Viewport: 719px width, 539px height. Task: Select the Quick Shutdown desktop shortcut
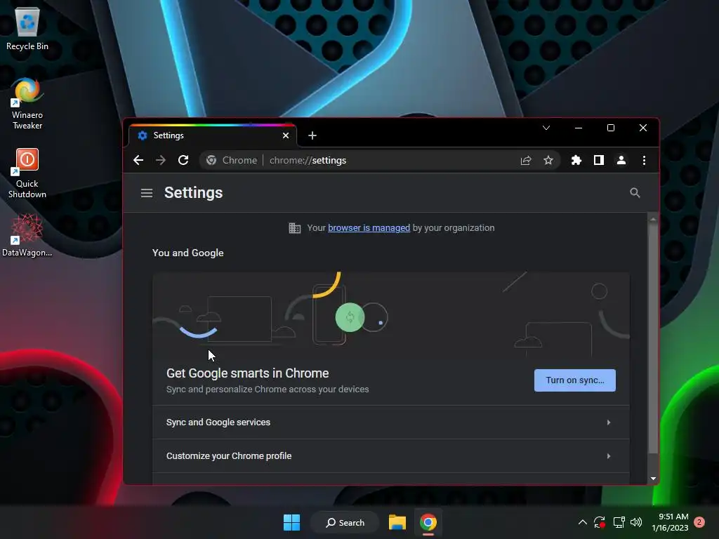click(27, 173)
